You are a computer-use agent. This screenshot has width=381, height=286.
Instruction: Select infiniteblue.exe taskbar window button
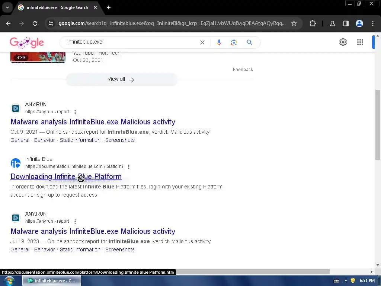click(52, 281)
